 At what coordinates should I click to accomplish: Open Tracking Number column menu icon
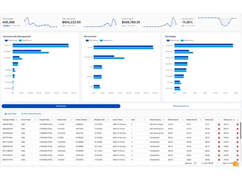pyautogui.click(x=16, y=120)
